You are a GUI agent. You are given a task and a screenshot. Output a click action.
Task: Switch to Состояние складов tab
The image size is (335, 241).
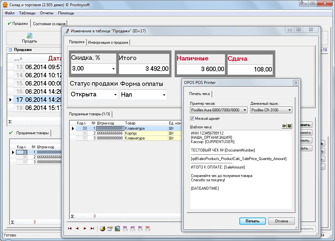point(49,24)
